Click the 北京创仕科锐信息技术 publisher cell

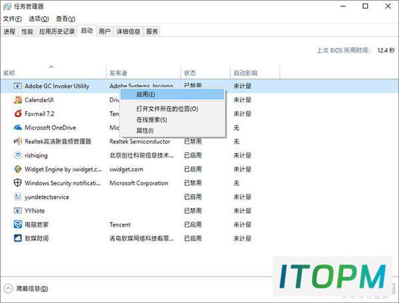pyautogui.click(x=142, y=155)
